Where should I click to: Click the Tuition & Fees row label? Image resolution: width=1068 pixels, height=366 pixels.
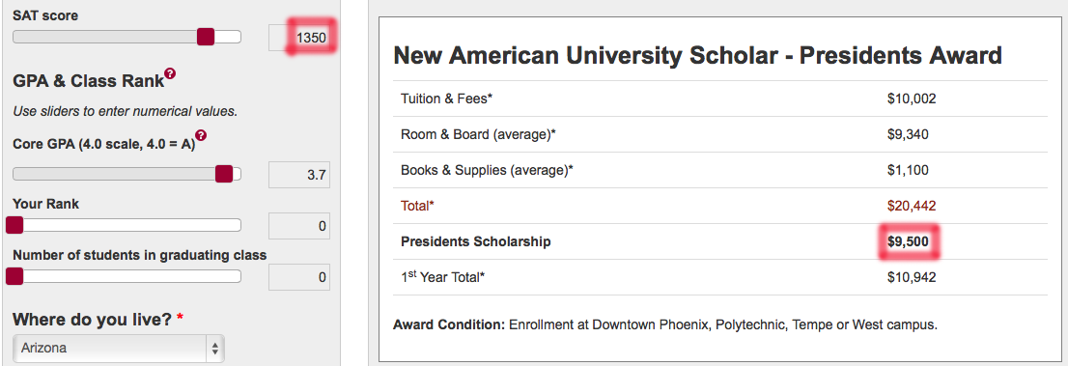(x=447, y=99)
